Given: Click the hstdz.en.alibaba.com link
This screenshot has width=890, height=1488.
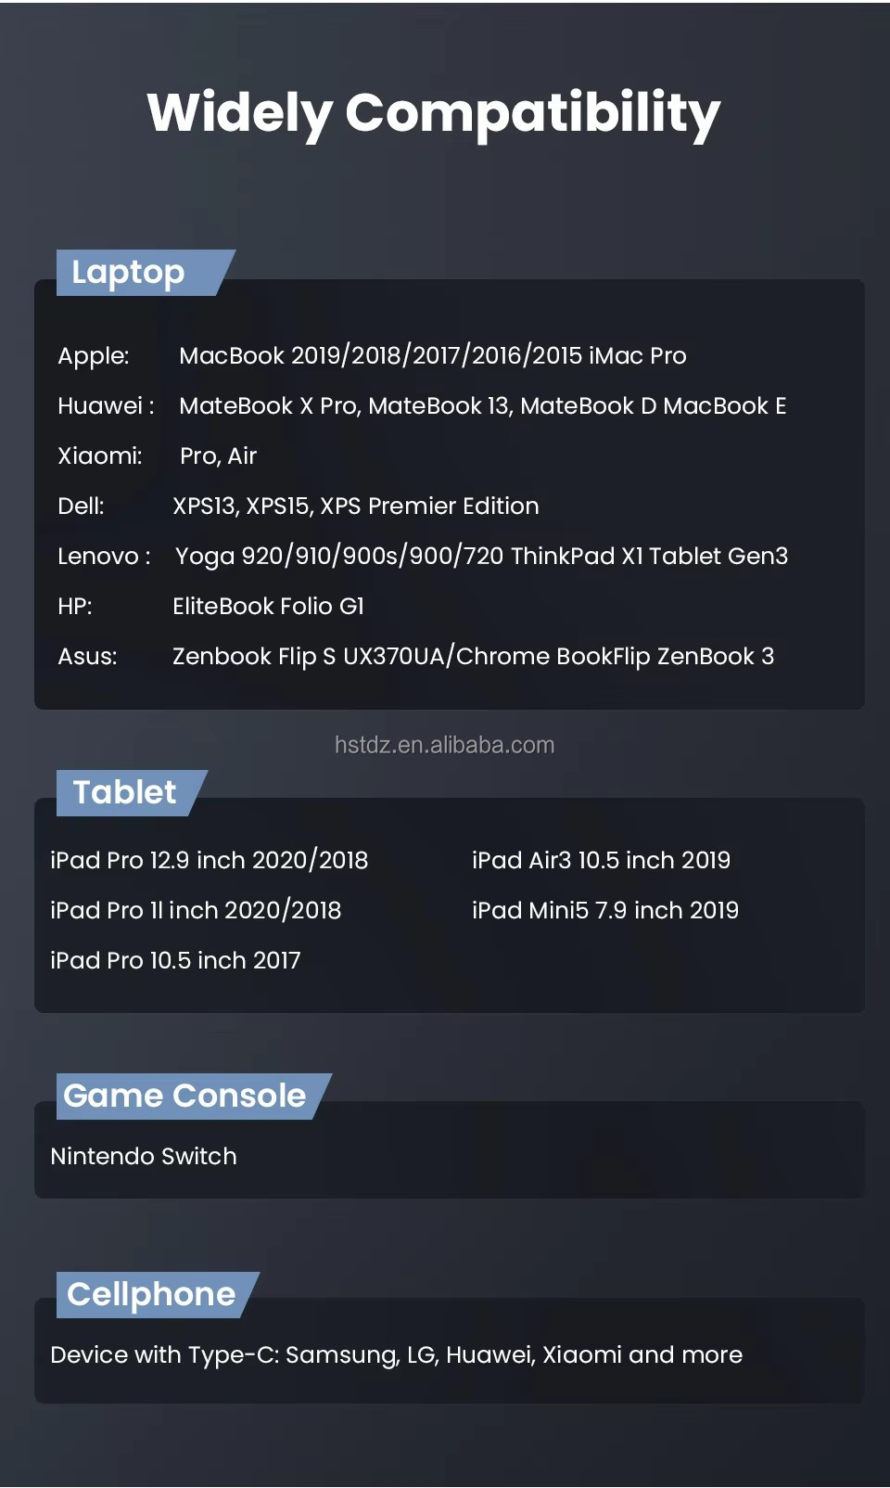Looking at the screenshot, I should [444, 745].
